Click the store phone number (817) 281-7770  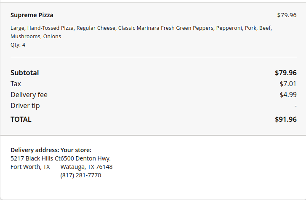[81, 175]
